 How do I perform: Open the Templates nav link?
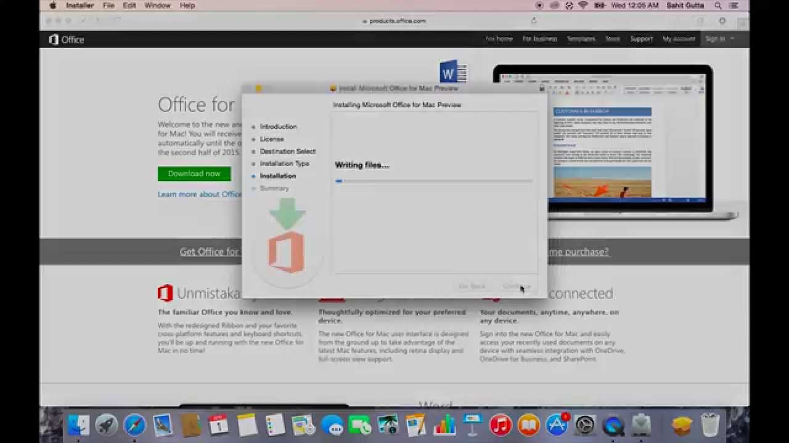[581, 39]
